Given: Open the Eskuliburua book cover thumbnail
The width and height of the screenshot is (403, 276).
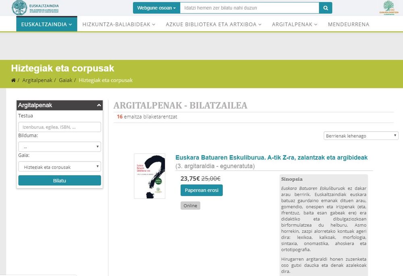Looking at the screenshot, I should click(150, 176).
